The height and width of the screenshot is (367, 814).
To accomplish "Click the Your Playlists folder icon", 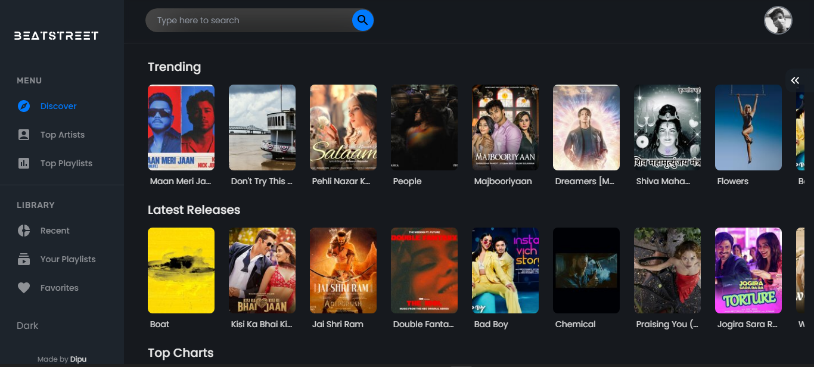I will pos(24,259).
